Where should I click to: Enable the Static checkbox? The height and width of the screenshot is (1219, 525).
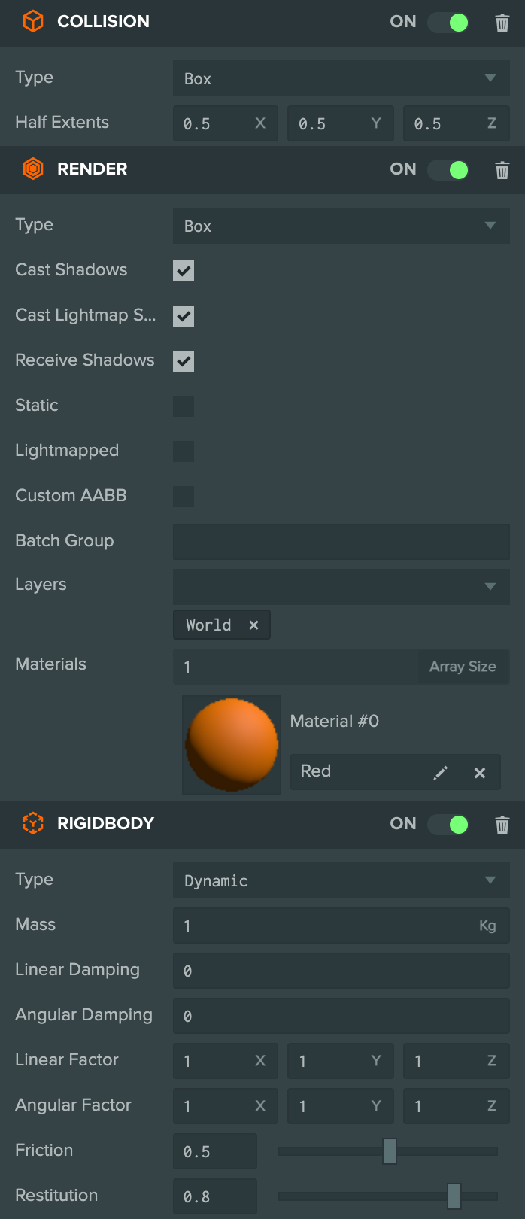(184, 406)
